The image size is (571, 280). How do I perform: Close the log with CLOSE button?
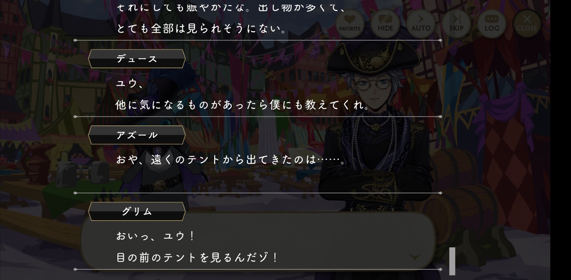[x=527, y=23]
